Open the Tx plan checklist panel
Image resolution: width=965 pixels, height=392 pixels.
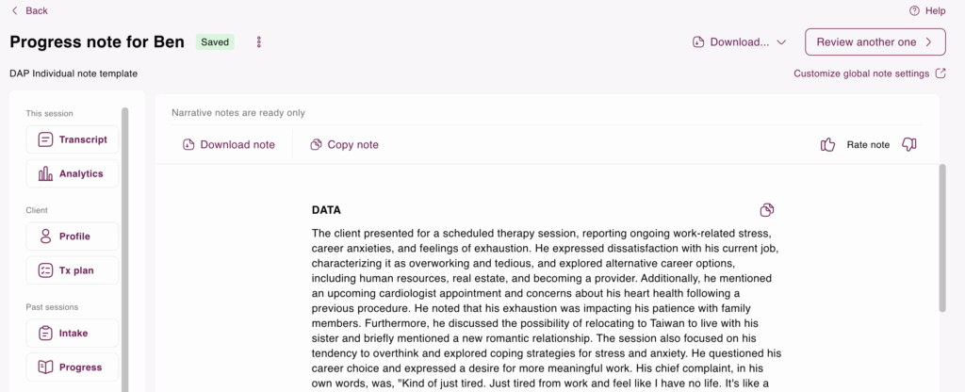click(x=73, y=270)
